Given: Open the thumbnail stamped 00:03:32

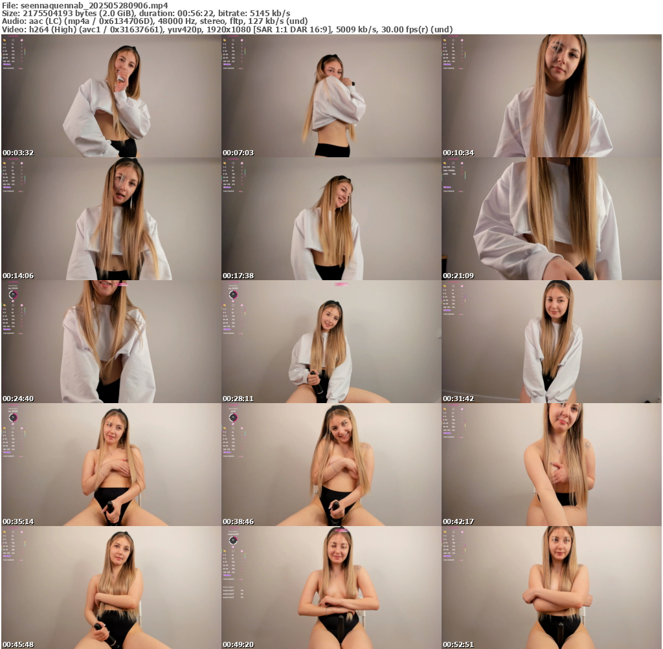Looking at the screenshot, I should click(x=111, y=96).
